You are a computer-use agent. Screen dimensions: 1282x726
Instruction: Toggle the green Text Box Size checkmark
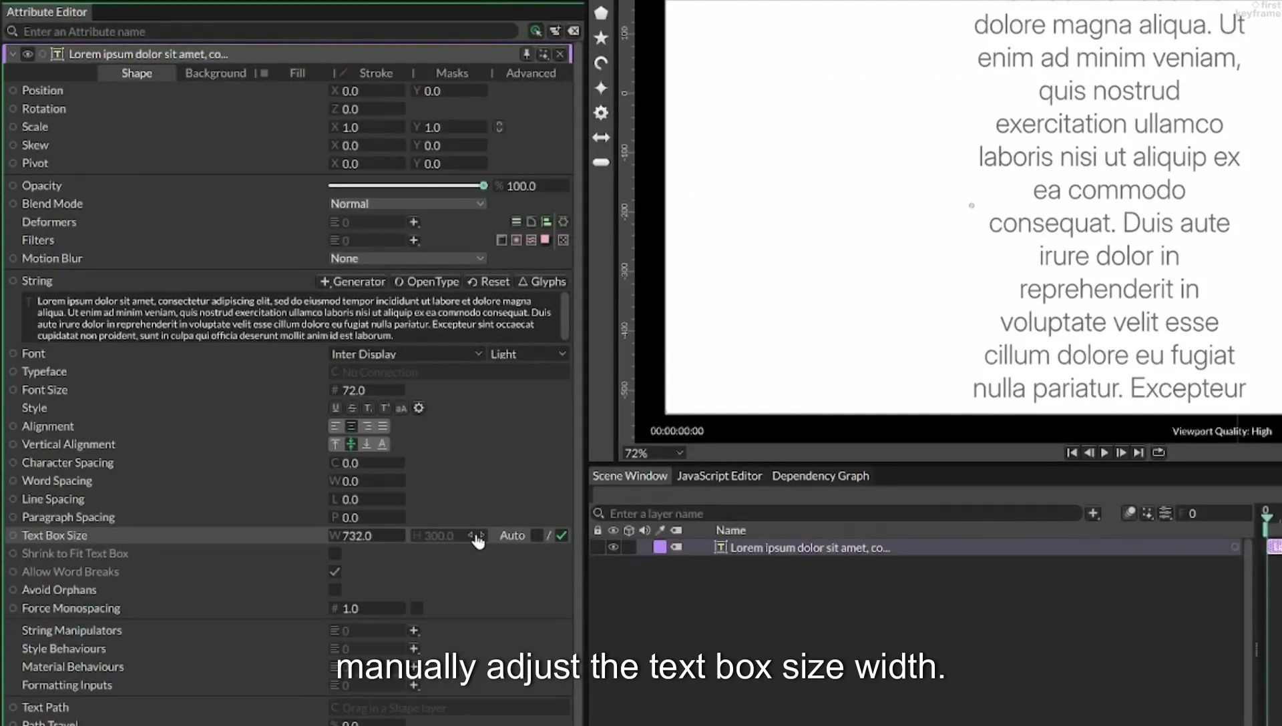point(562,535)
